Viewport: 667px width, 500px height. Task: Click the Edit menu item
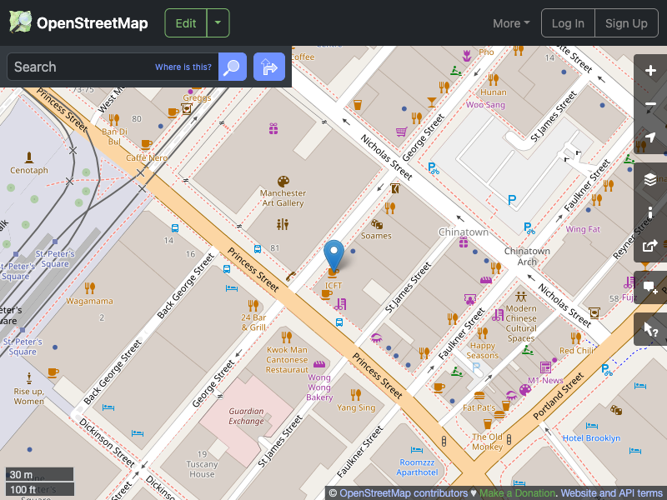(185, 22)
